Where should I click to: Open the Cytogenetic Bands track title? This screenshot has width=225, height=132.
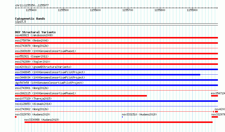click(x=30, y=19)
